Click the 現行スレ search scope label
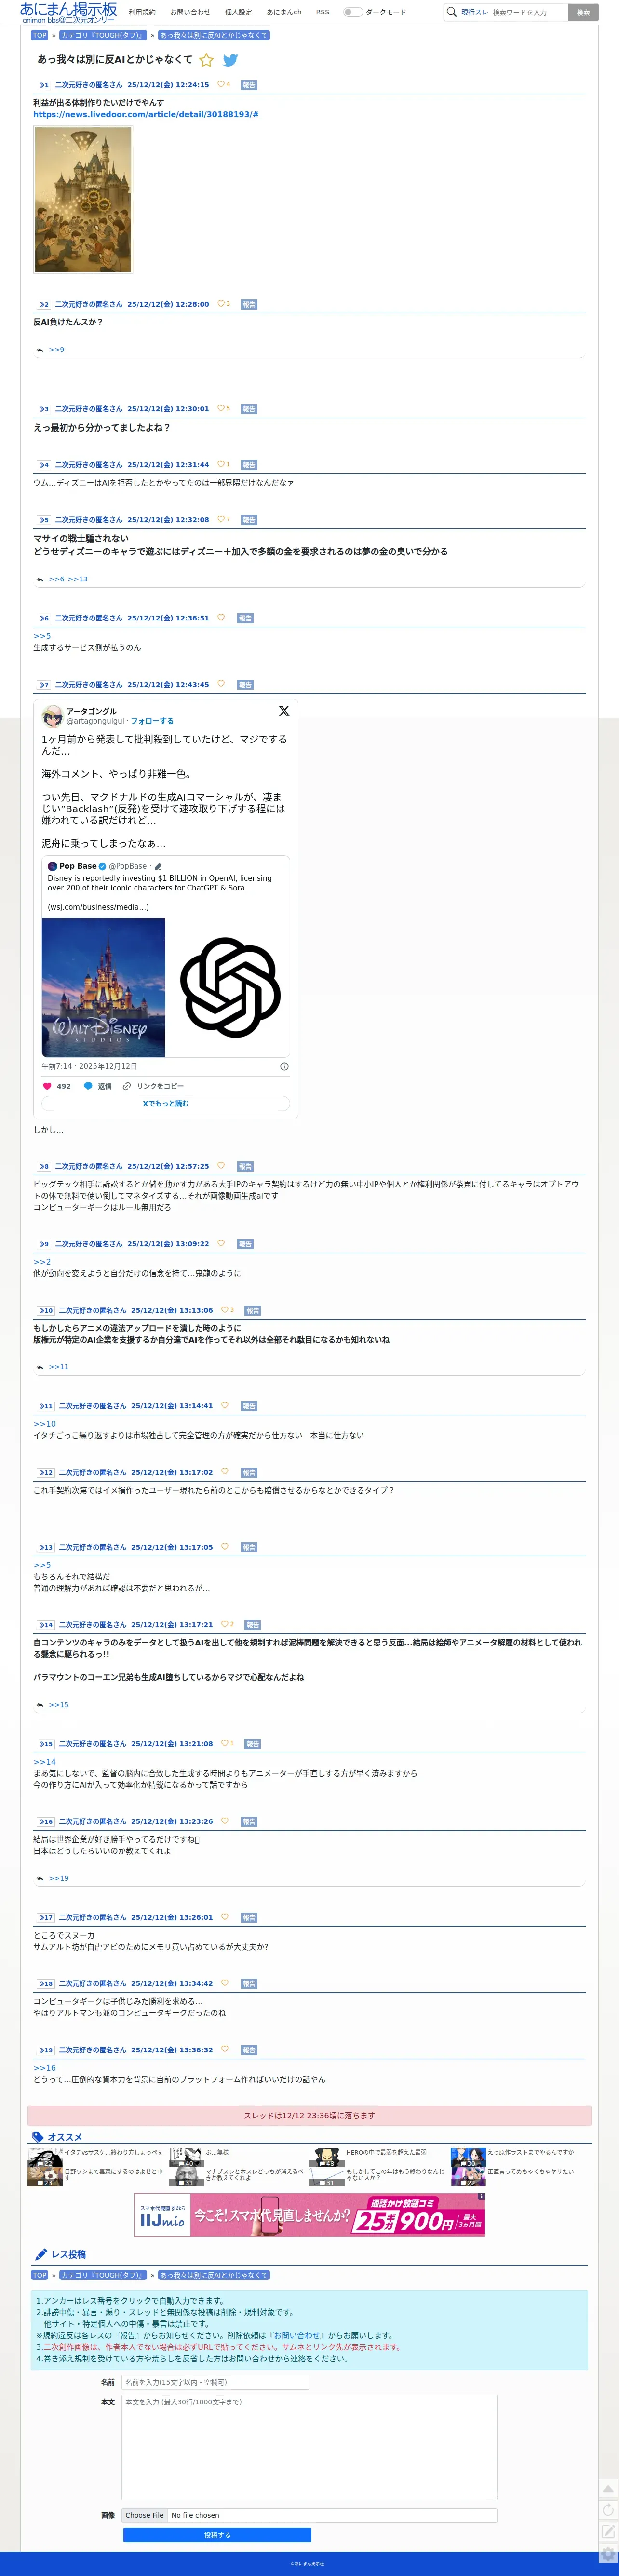This screenshot has height=2576, width=619. pyautogui.click(x=474, y=12)
